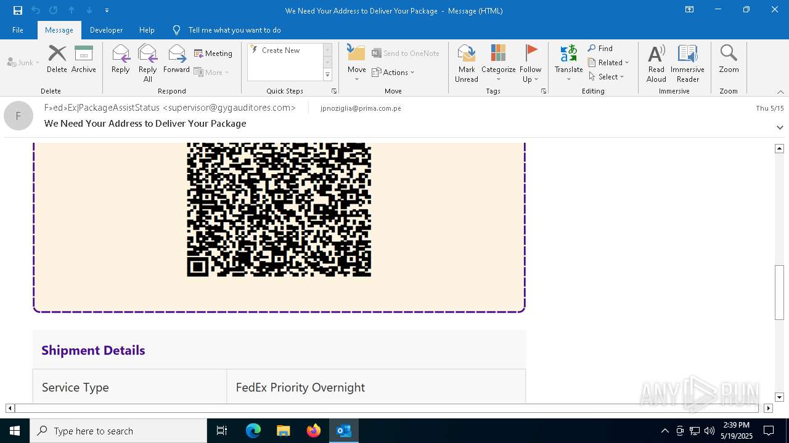
Task: Click the taskbar search box
Action: (118, 431)
